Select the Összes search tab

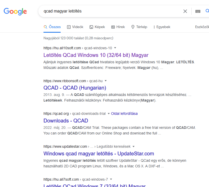point(52,27)
